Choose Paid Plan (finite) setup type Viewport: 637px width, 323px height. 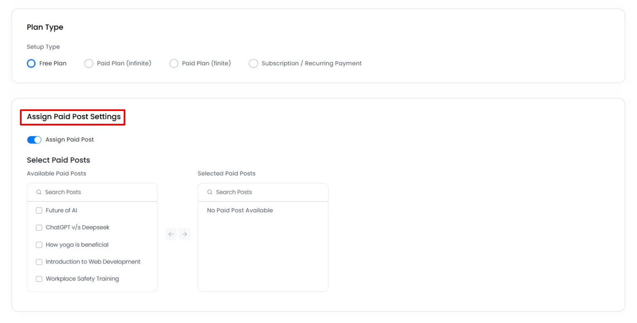point(173,63)
